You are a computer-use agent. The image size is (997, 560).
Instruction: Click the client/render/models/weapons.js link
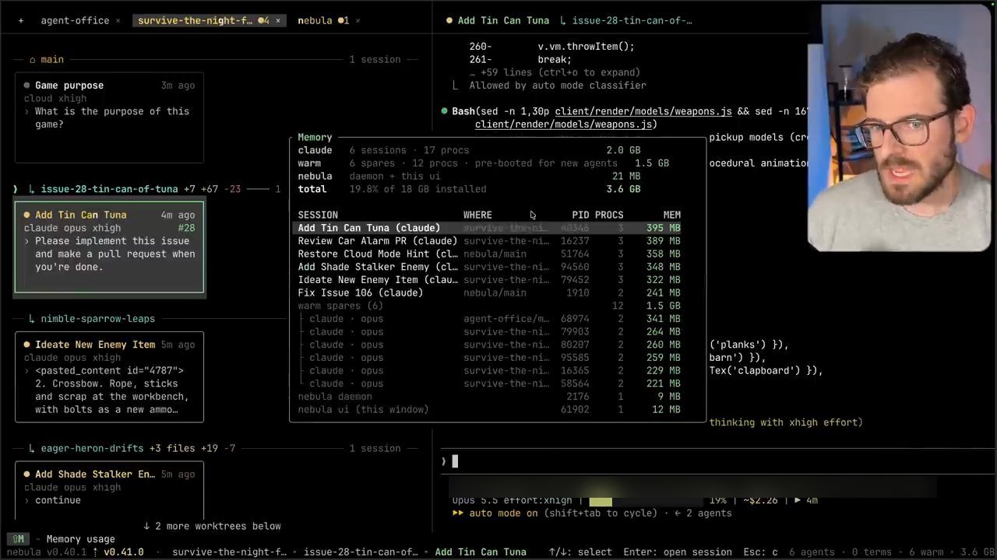tap(643, 111)
